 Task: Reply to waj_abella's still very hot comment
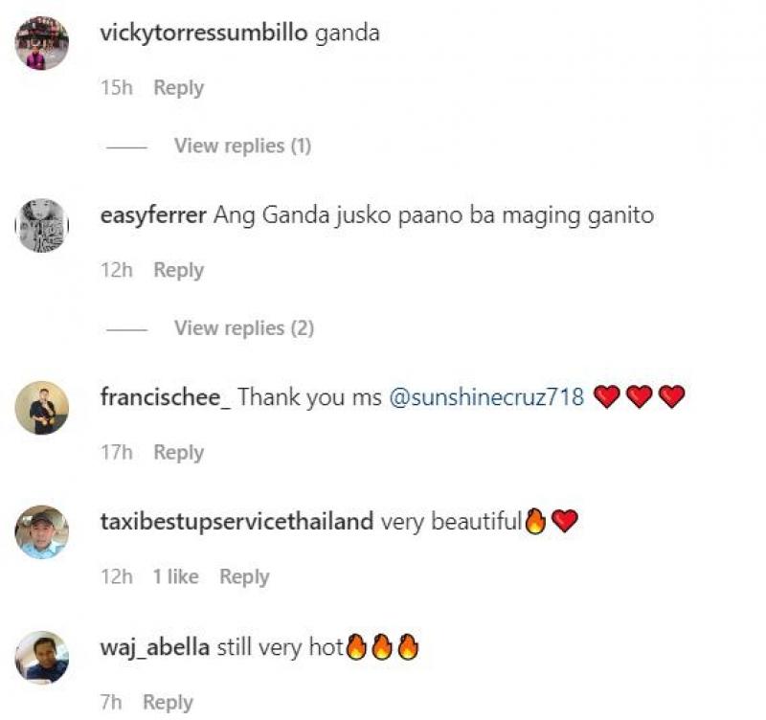169,703
